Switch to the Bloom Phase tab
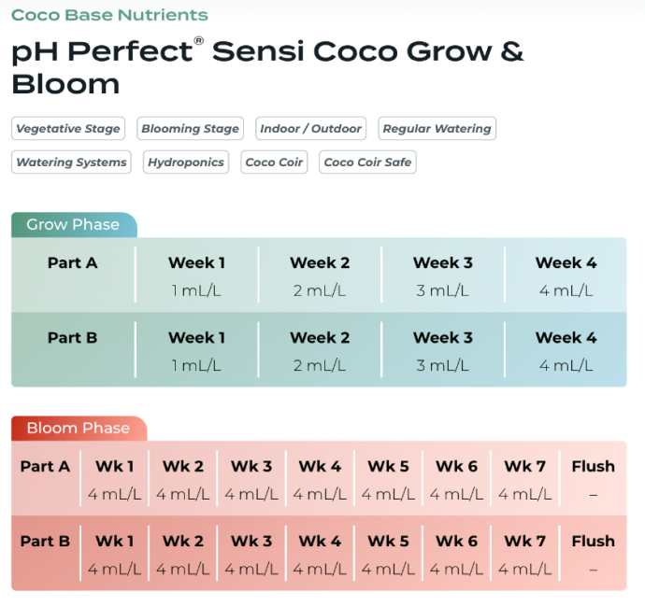645x606 pixels. [x=79, y=429]
